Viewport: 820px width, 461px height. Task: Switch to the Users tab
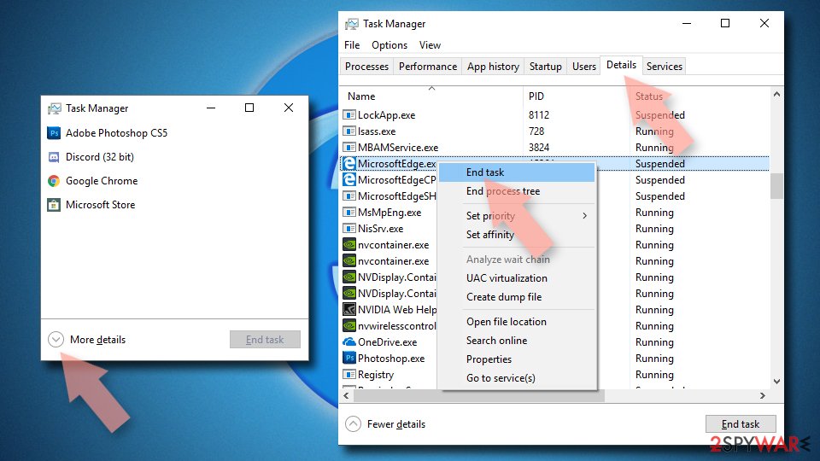pyautogui.click(x=584, y=67)
